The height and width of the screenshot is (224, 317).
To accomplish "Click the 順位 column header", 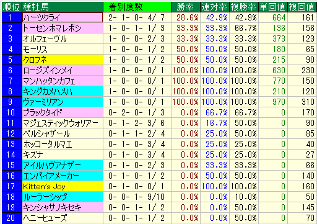I will [11, 7].
